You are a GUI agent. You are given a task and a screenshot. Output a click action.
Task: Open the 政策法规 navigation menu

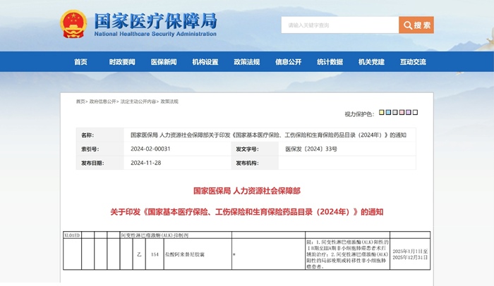point(247,62)
